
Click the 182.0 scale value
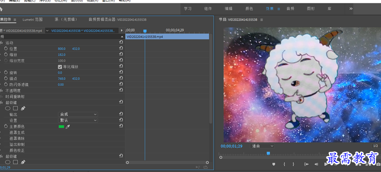click(62, 55)
